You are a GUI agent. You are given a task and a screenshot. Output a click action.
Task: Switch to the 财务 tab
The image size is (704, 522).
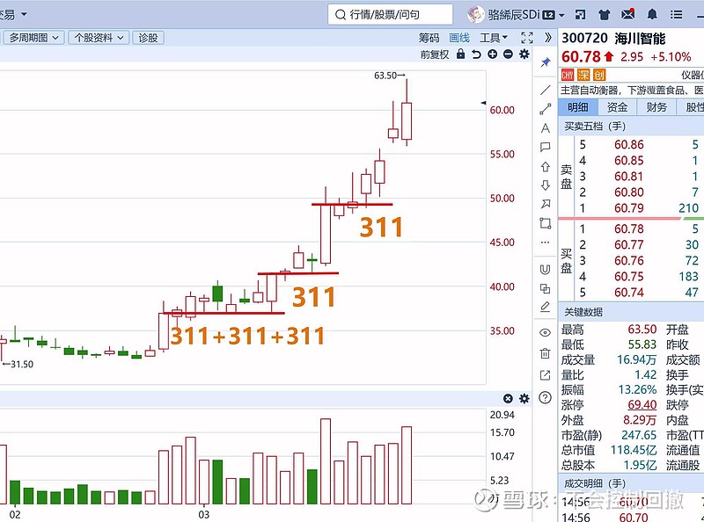[656, 106]
